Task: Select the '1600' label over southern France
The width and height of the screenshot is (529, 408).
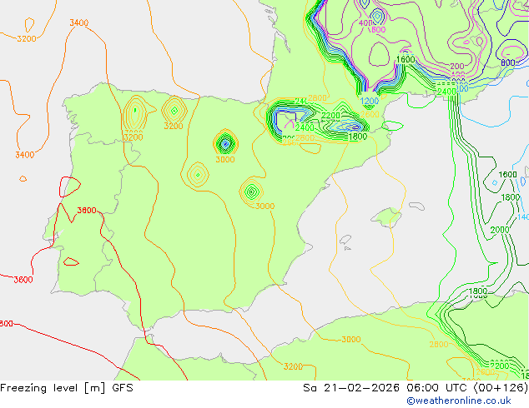Action: click(406, 60)
